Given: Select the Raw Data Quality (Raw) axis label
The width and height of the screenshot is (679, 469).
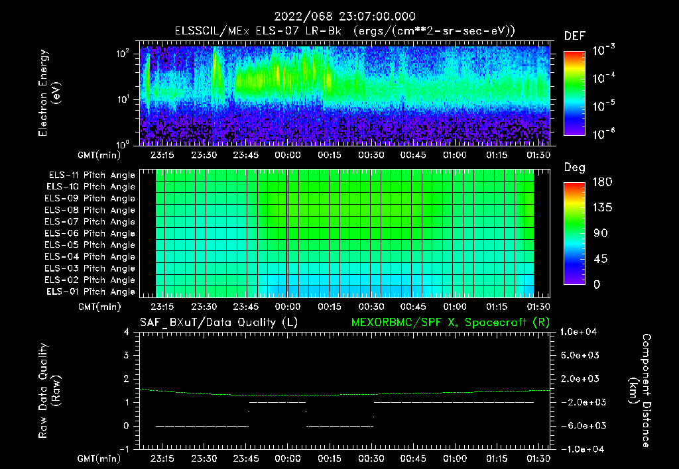Looking at the screenshot, I should point(49,390).
